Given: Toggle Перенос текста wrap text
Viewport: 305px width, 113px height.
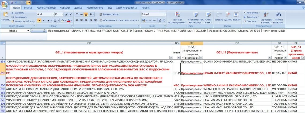Looking at the screenshot, I should pos(109,14).
